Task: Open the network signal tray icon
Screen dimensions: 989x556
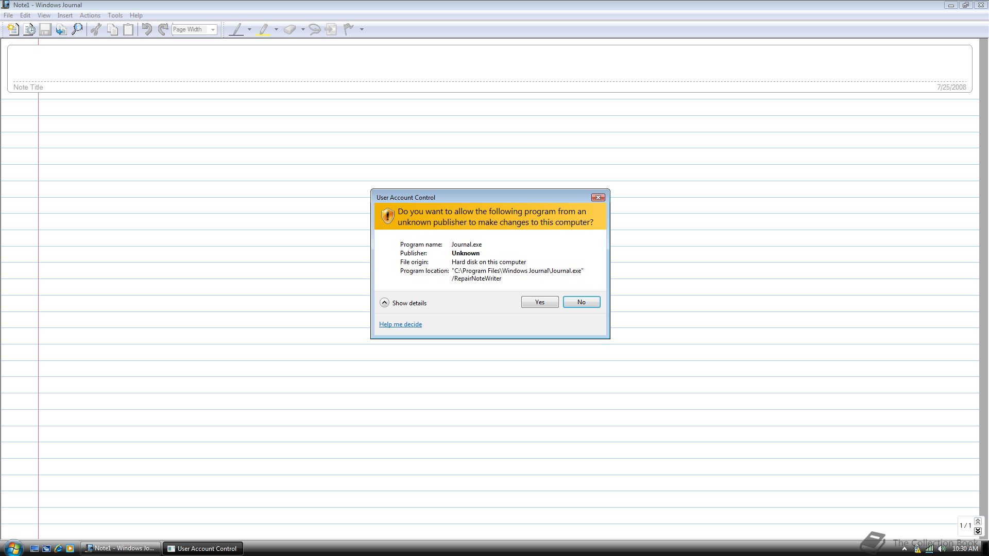Action: coord(929,549)
